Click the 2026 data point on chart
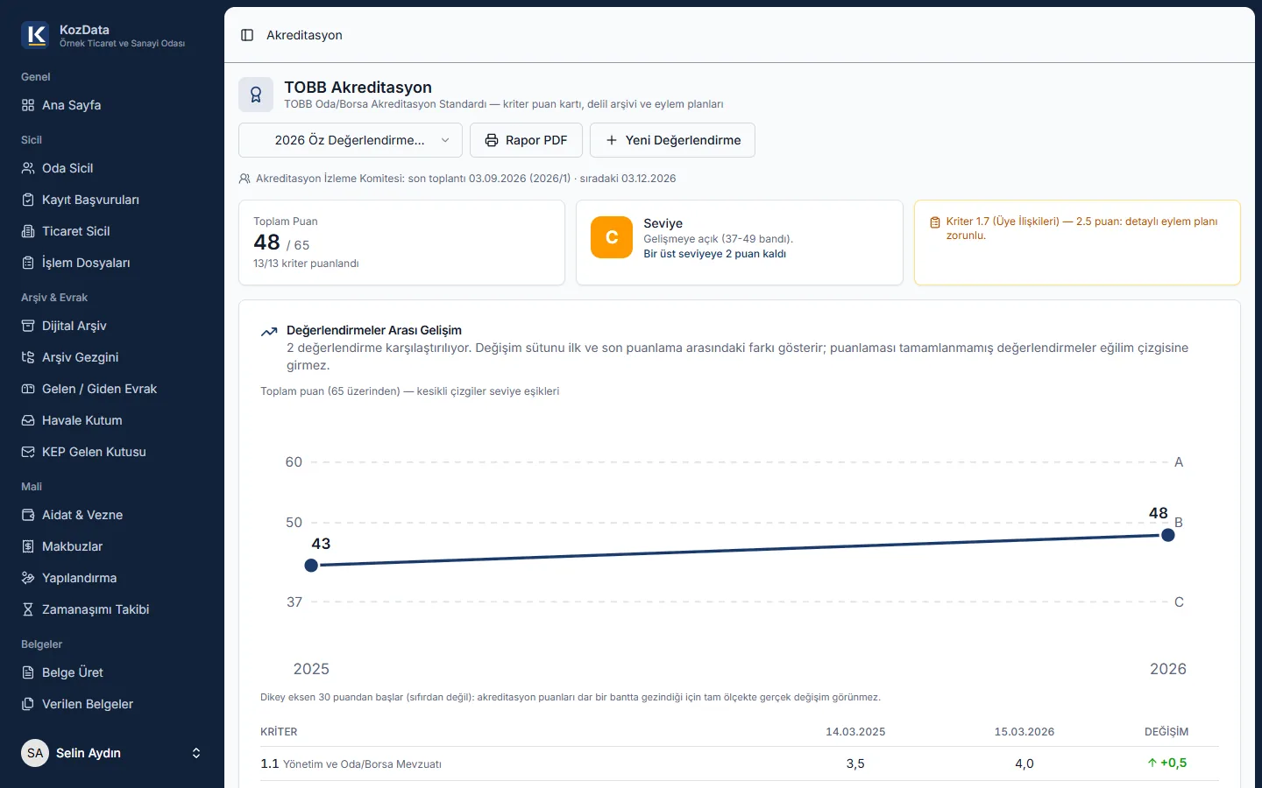This screenshot has height=788, width=1262. tap(1167, 535)
